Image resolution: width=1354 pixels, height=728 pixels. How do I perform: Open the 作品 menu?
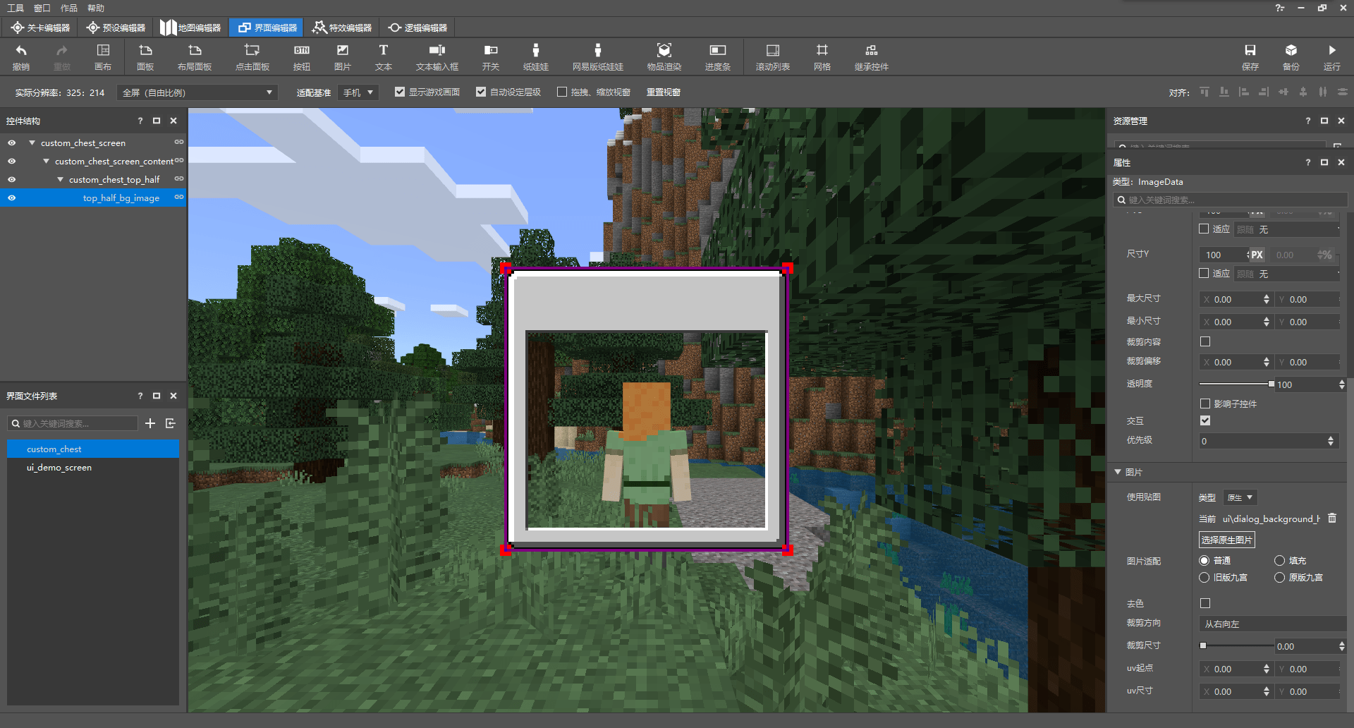(x=69, y=8)
